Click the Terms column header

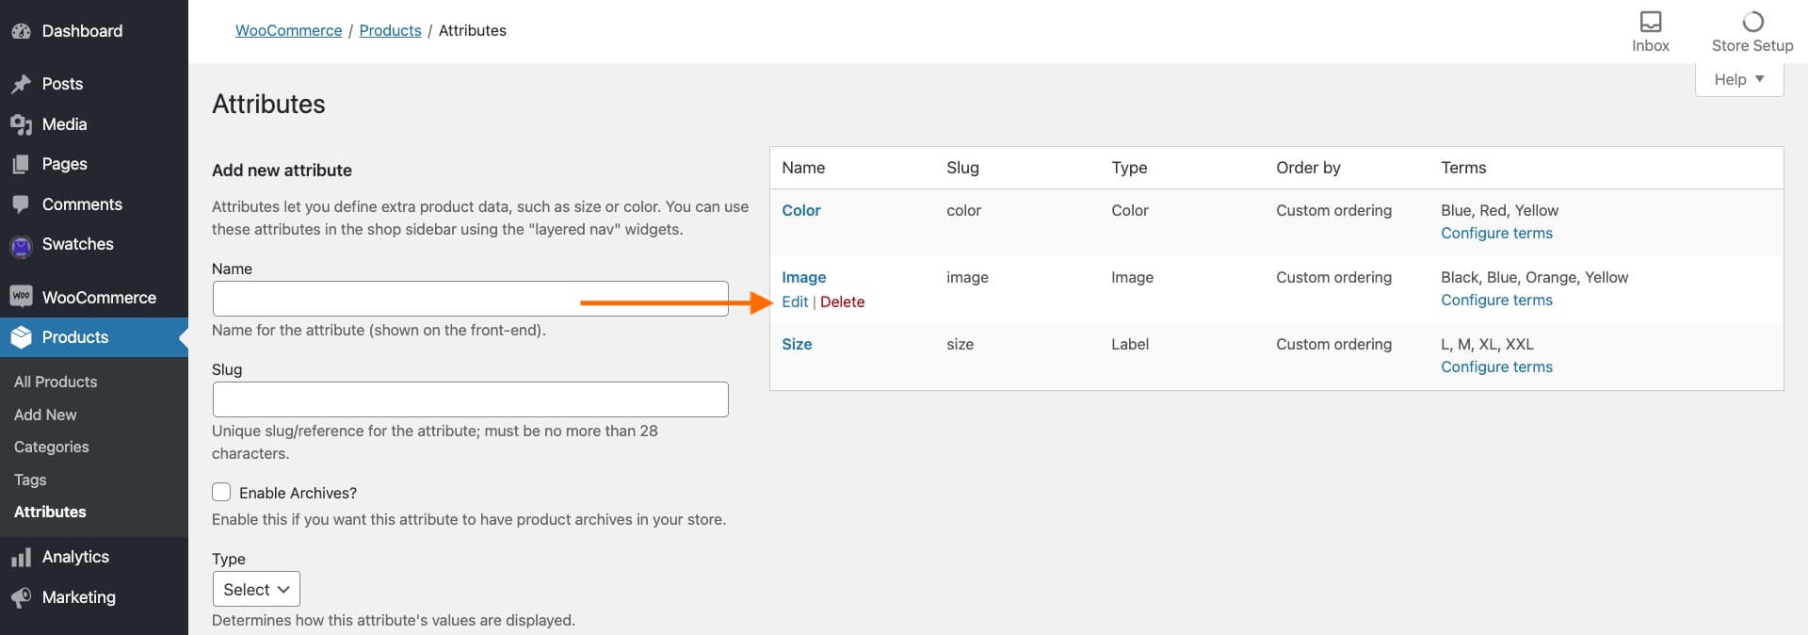[x=1463, y=168]
